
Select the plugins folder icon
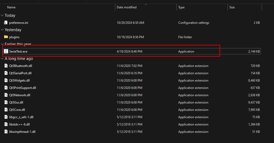6,37
